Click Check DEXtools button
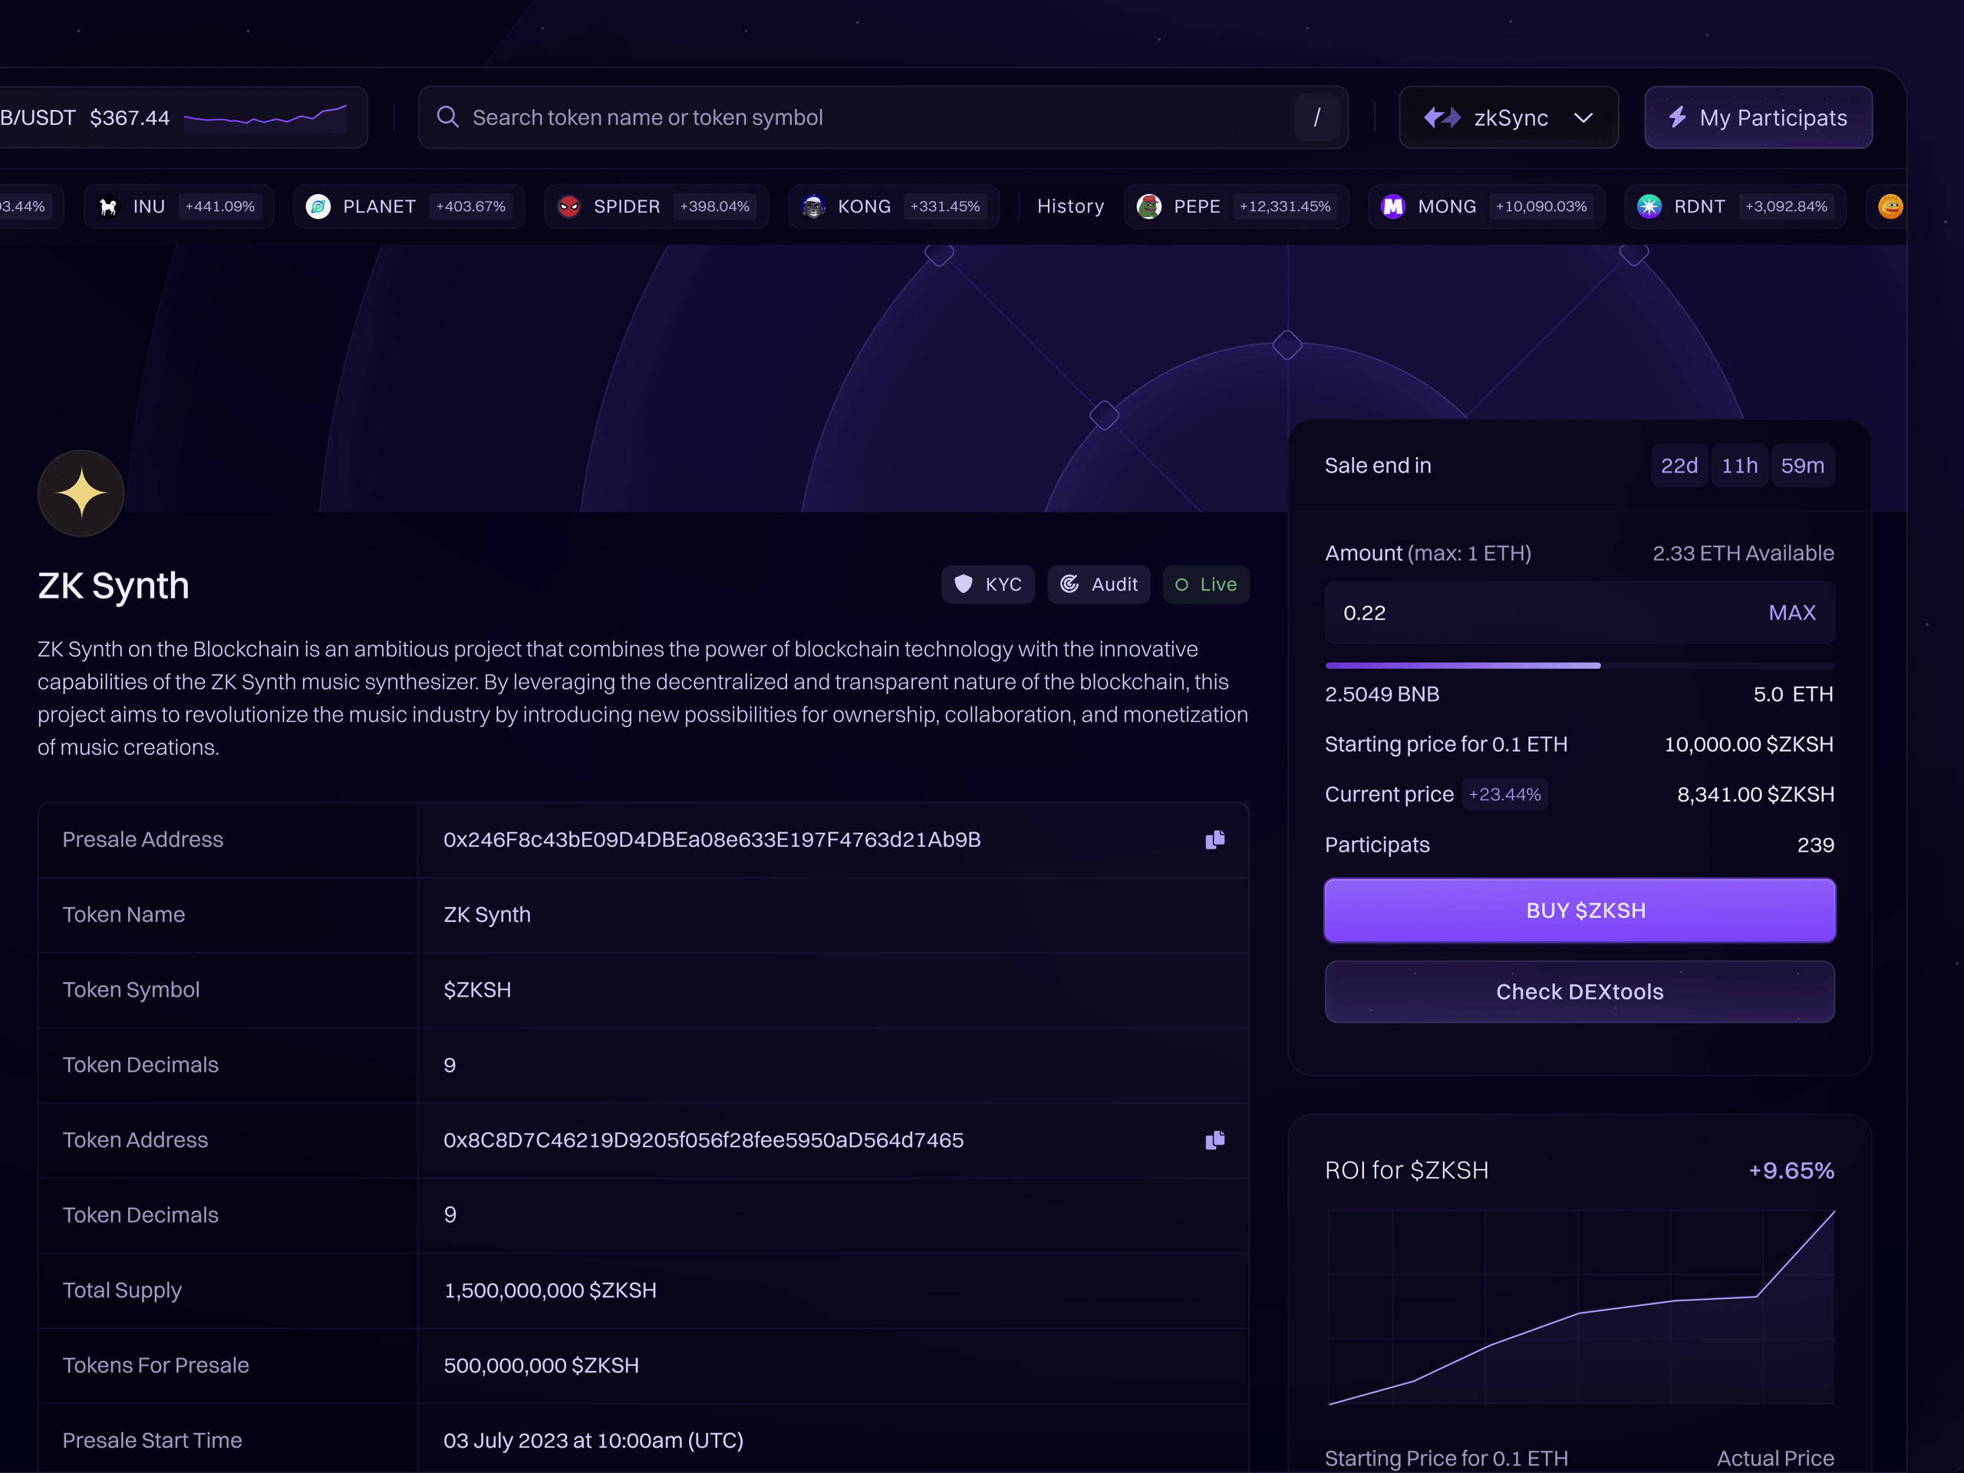The image size is (1964, 1473). point(1579,992)
